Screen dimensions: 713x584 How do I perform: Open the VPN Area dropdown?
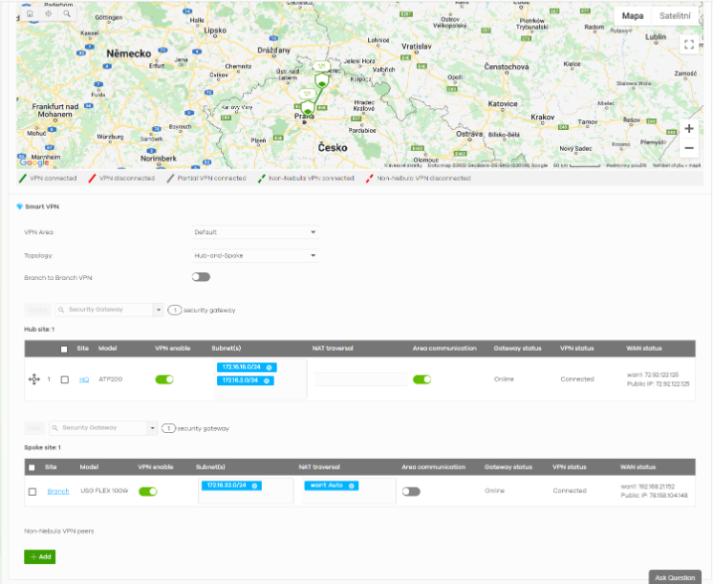[254, 232]
